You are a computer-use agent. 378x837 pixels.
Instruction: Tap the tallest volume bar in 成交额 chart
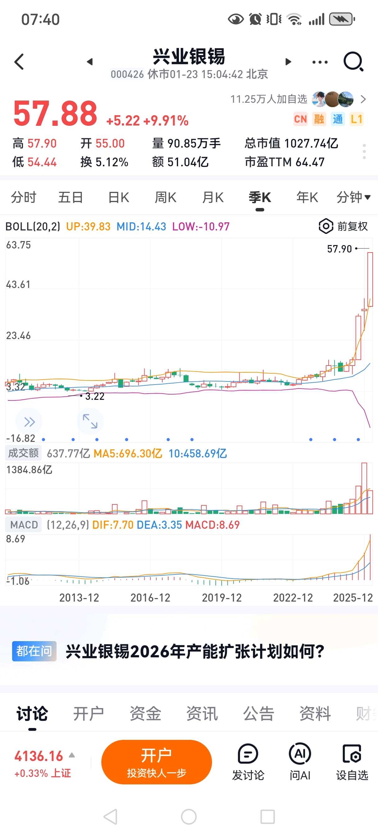(364, 488)
